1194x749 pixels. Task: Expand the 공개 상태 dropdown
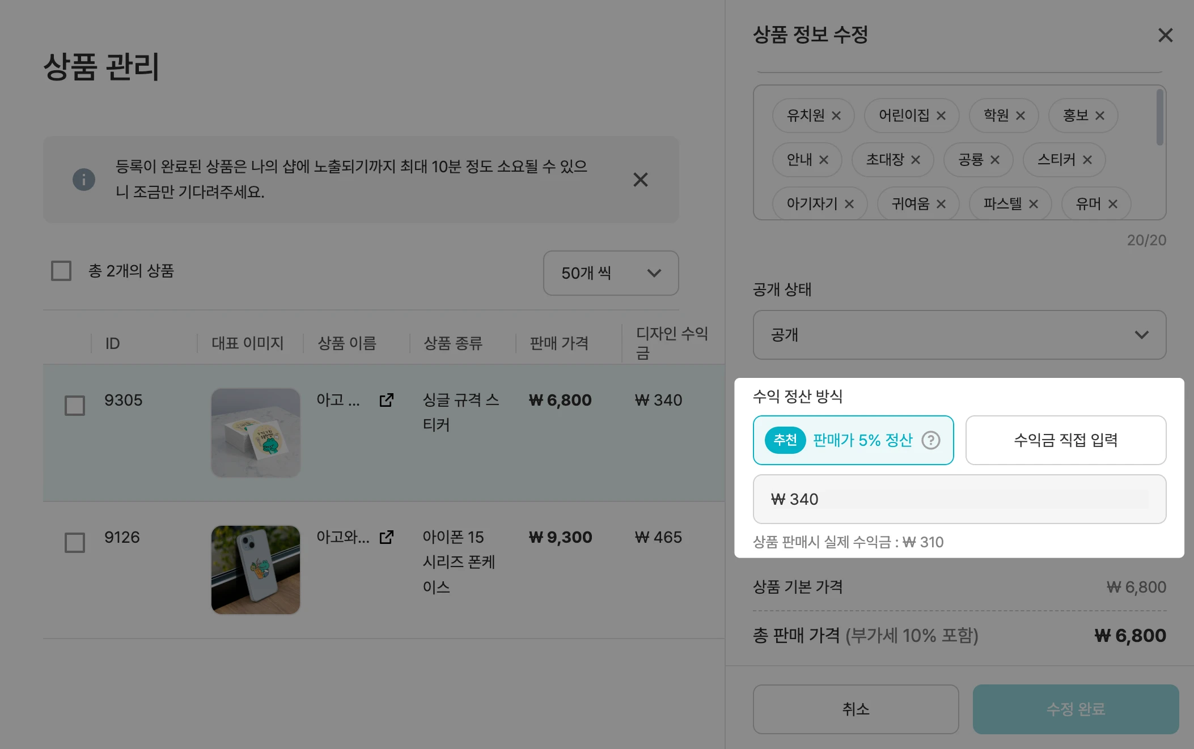[959, 335]
